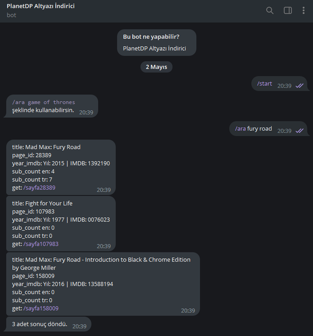Click the 'şeklinde kullanabilirsin' message bubble
This screenshot has height=336, width=313.
52,106
